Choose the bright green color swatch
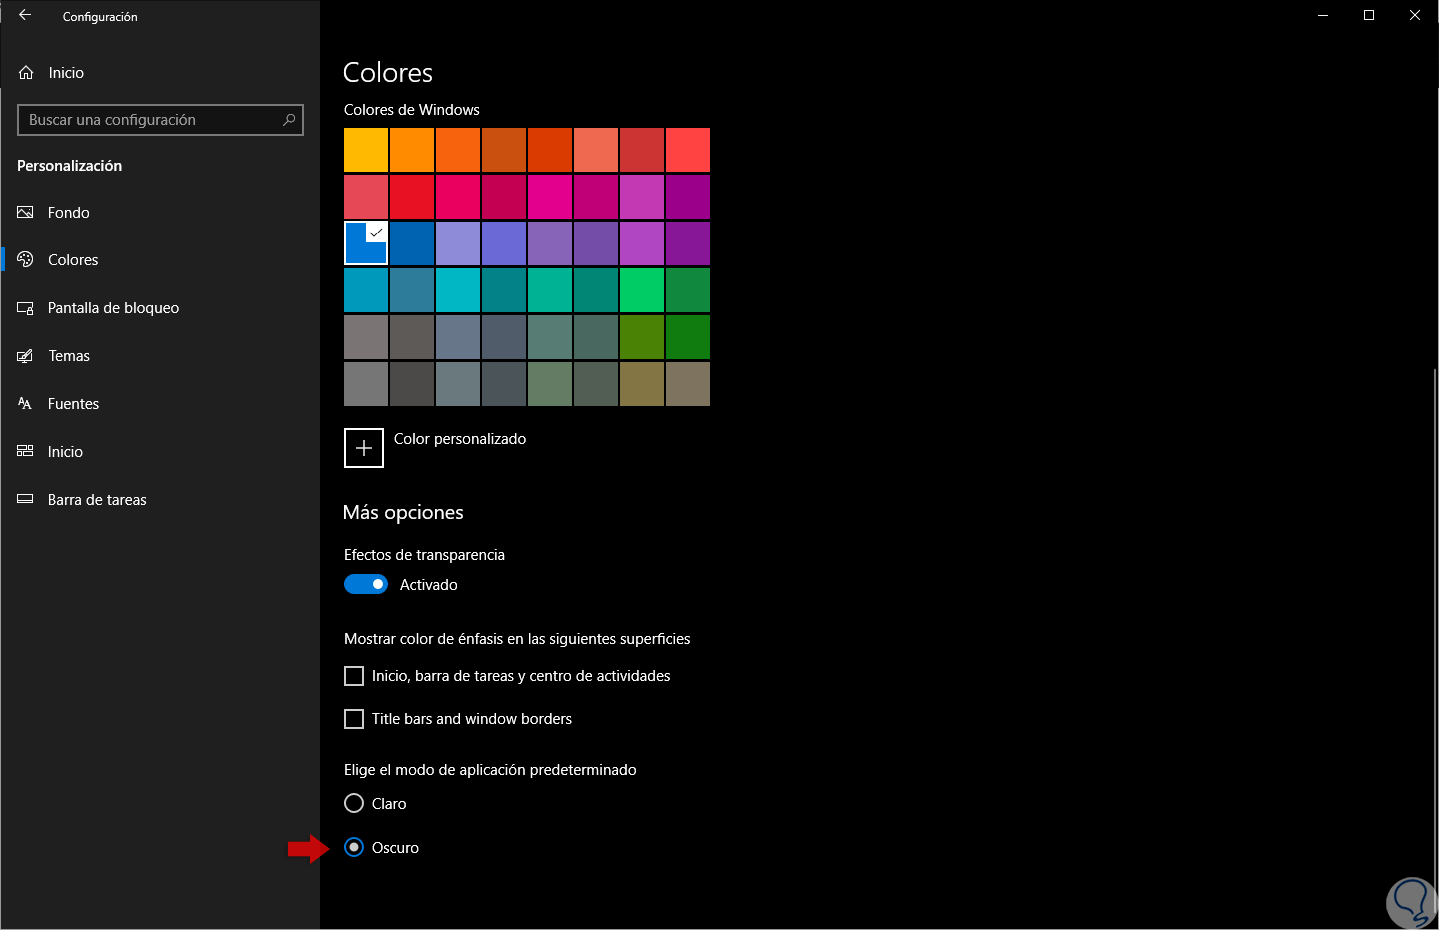 point(642,290)
